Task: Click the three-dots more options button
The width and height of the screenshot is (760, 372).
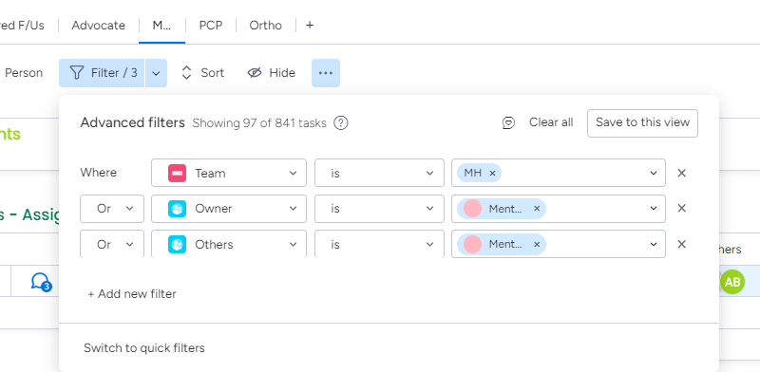Action: [326, 73]
